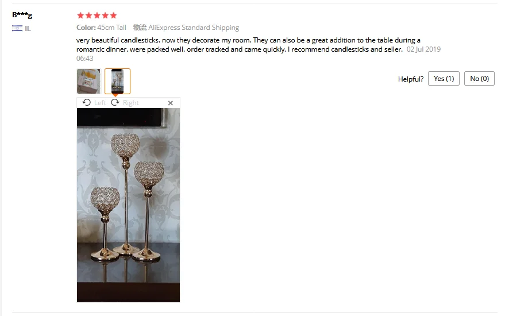Click the rotate Left arrow icon
This screenshot has height=316, width=505.
point(86,102)
